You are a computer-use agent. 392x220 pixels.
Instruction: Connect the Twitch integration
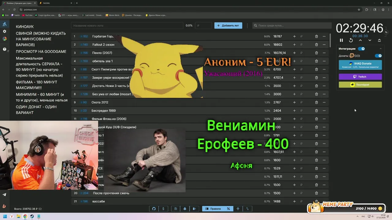pos(360,77)
